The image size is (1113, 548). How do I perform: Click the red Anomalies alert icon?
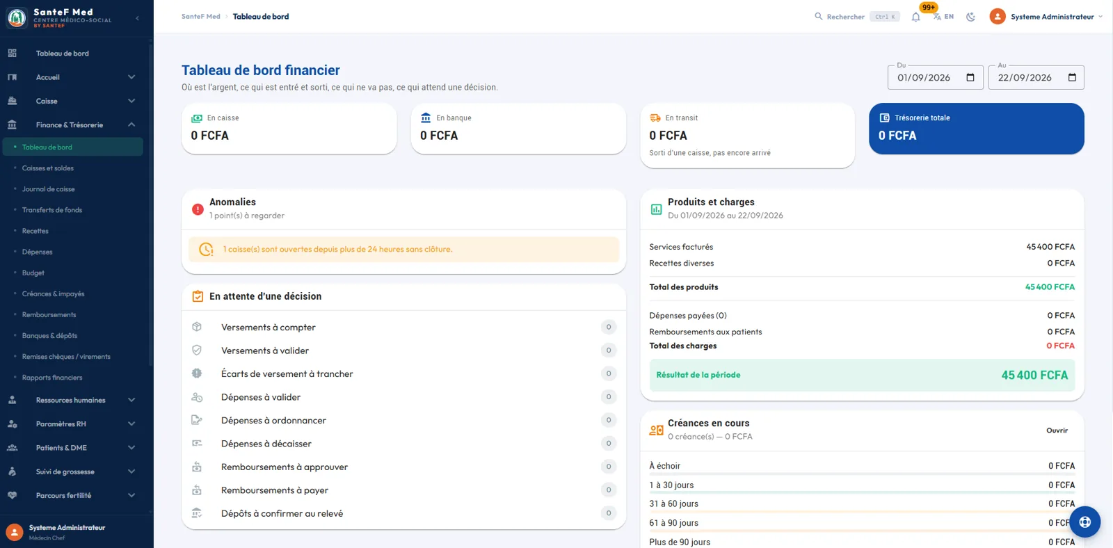click(x=198, y=209)
